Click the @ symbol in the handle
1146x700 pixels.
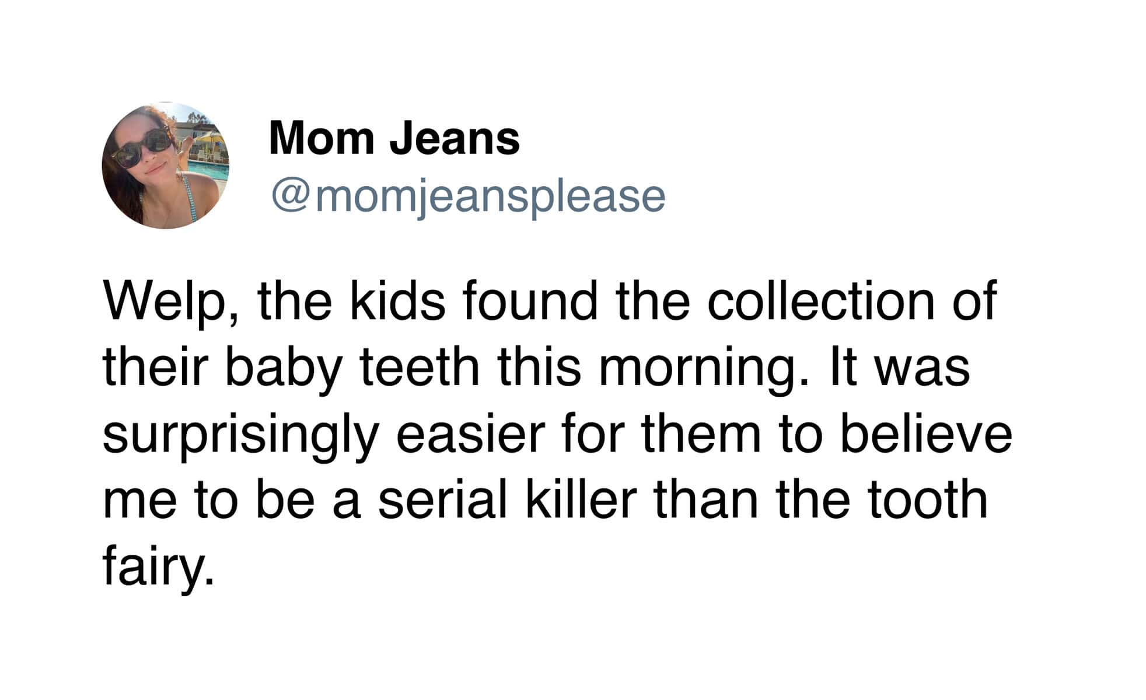[290, 196]
